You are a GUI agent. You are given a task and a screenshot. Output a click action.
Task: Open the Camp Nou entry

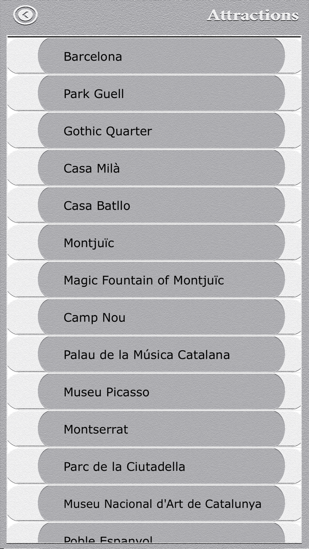[x=161, y=317]
